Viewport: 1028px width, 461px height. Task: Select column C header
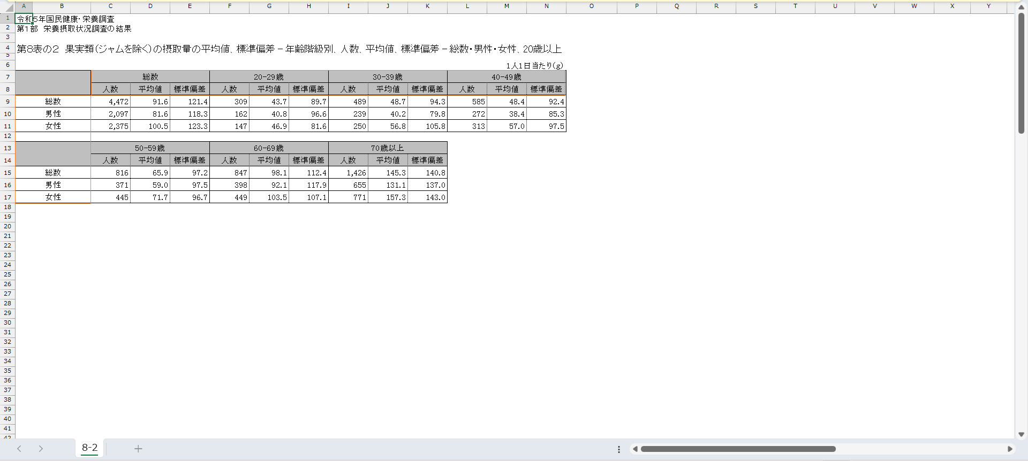[110, 6]
